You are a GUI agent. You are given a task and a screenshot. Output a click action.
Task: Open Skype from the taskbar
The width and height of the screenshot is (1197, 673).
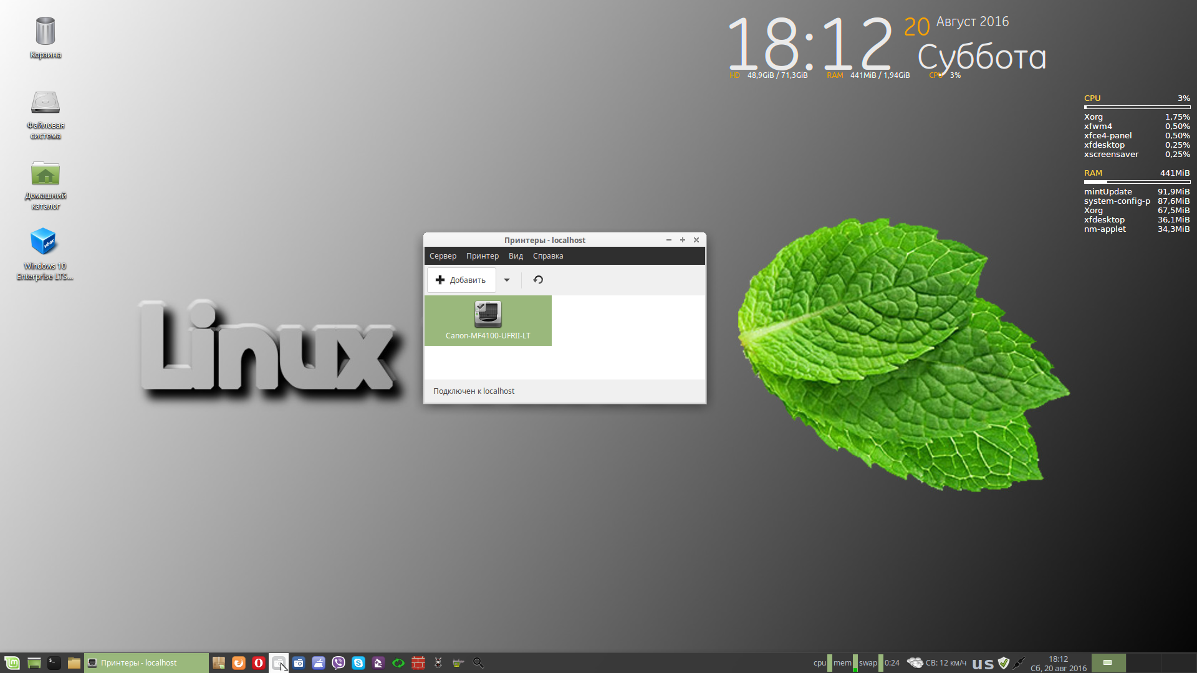pos(358,663)
